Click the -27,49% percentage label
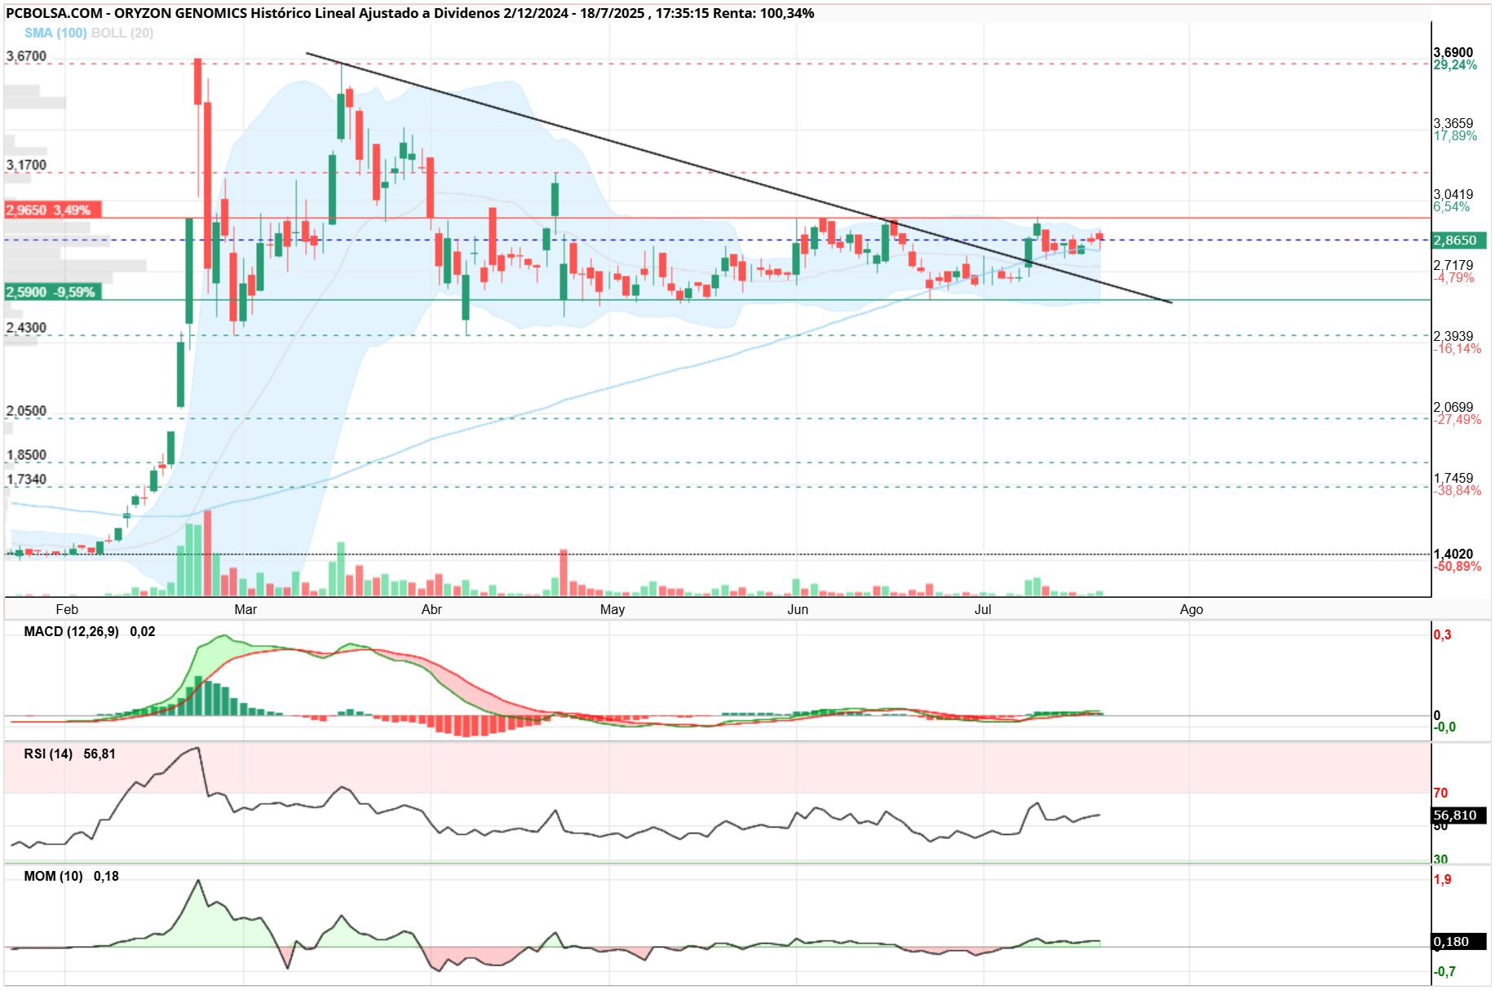This screenshot has height=990, width=1495. click(1457, 420)
